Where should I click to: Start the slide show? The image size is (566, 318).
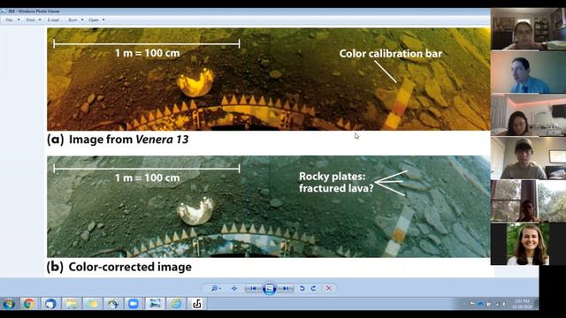tap(269, 289)
